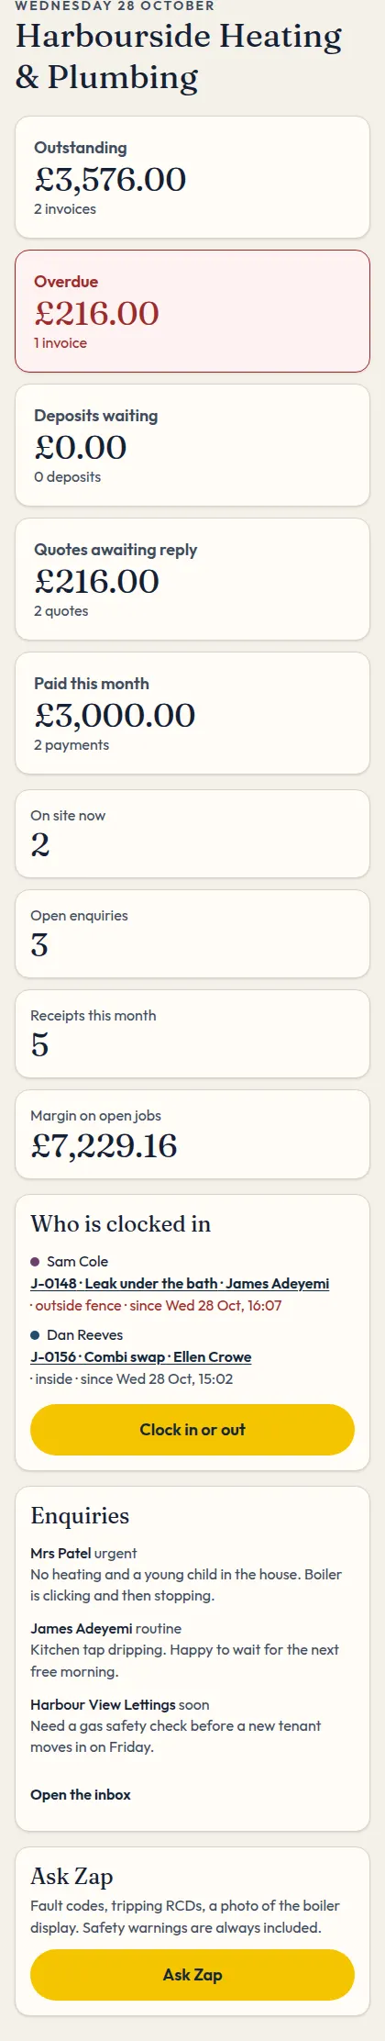View the Paid this month card

pos(192,713)
